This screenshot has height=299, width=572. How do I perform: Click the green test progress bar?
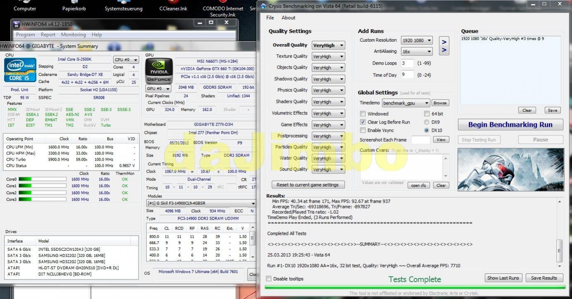tap(415, 287)
